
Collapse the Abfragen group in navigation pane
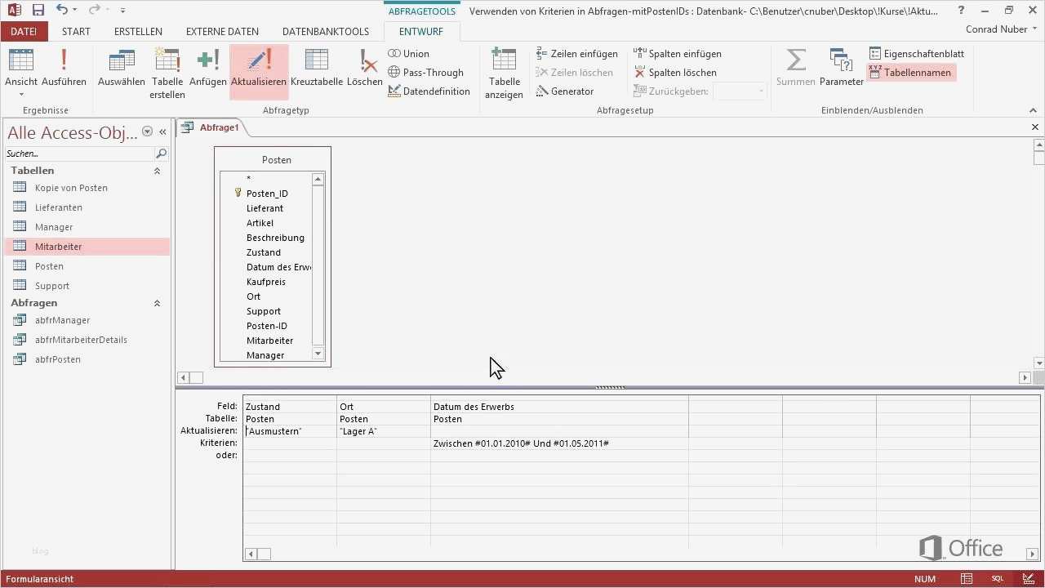click(157, 303)
